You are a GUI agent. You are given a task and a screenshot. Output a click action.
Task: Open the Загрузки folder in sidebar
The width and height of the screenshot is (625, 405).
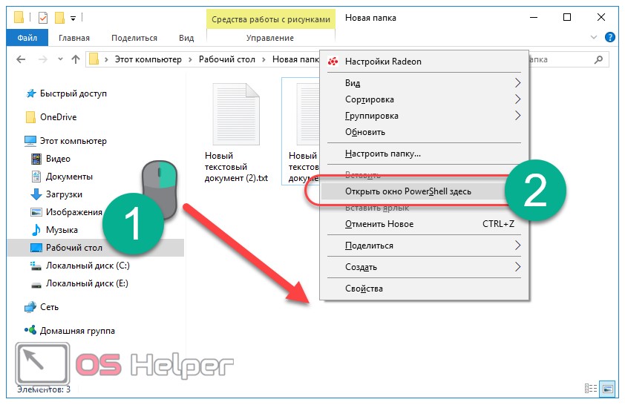point(64,194)
